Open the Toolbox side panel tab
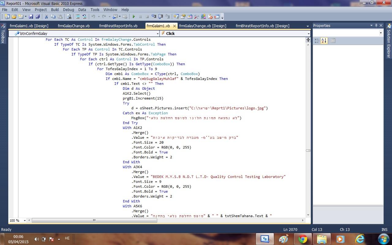Screen dimensions: 392x245 pyautogui.click(x=3, y=34)
